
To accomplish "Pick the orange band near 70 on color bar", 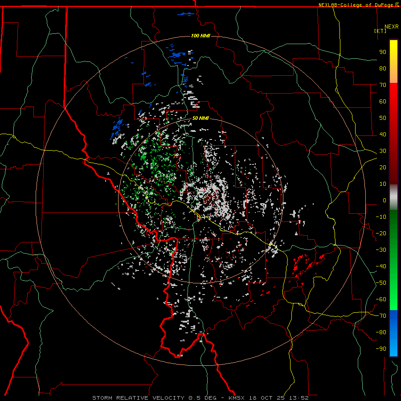I will [x=393, y=77].
